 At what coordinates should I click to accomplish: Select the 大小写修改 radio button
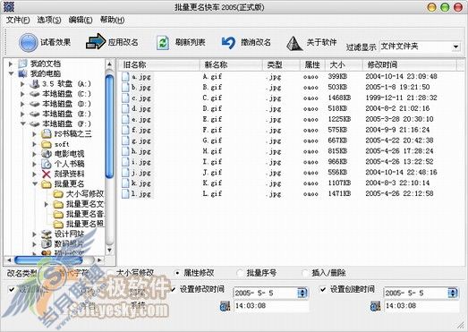point(109,273)
